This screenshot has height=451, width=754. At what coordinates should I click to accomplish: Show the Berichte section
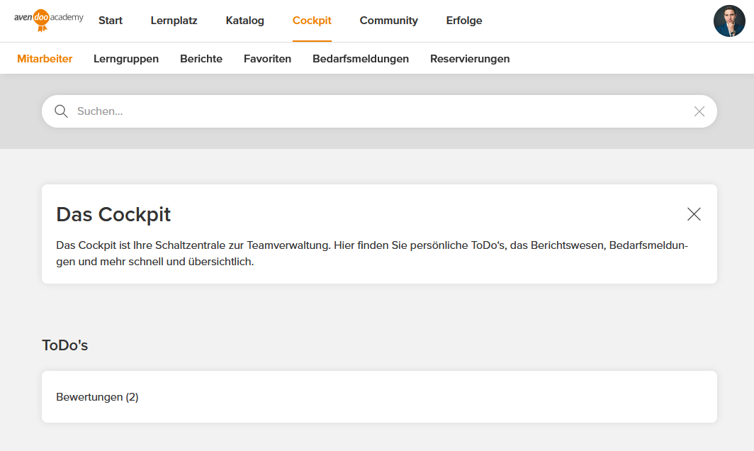coord(201,59)
